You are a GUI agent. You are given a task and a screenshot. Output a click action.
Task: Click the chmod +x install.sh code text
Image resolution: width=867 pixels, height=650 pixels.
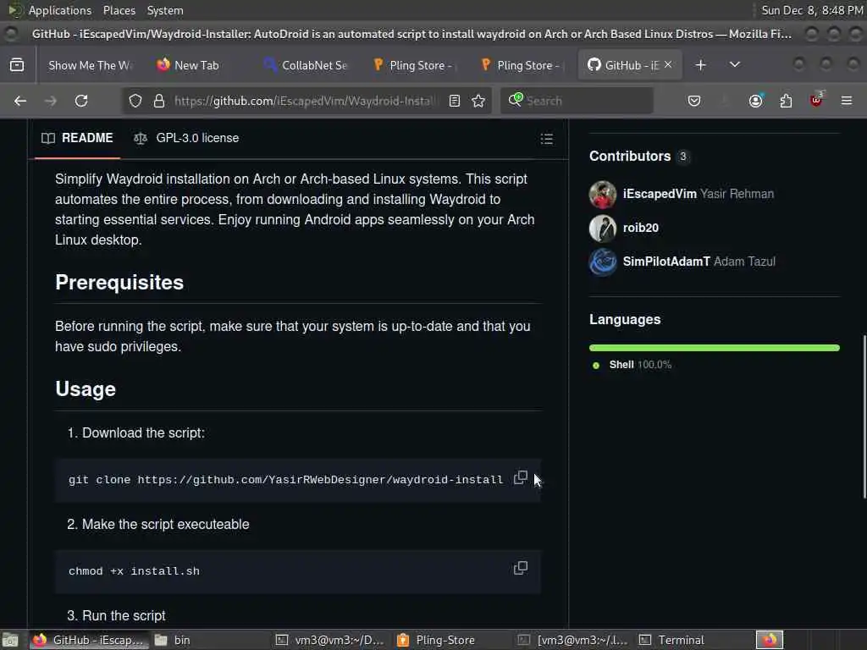coord(135,571)
